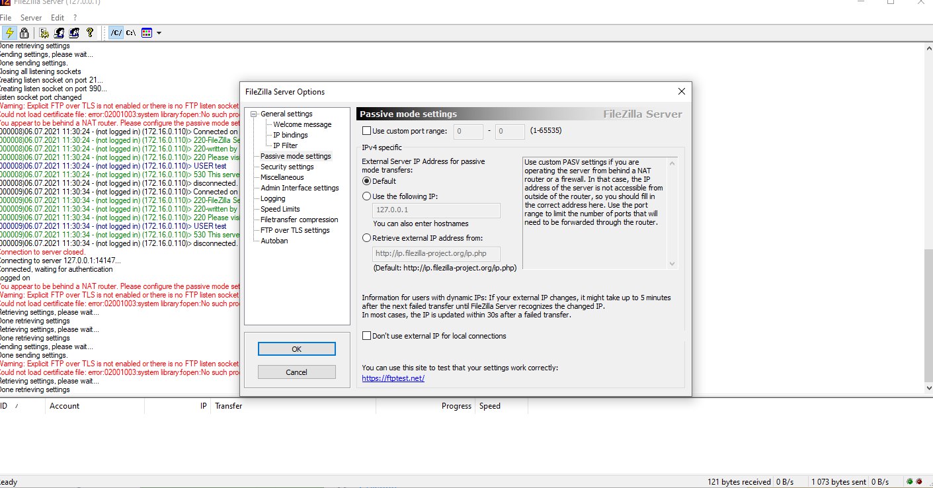Screen dimensions: 933x488
Task: Select Passive mode settings tree item
Action: pyautogui.click(x=296, y=156)
